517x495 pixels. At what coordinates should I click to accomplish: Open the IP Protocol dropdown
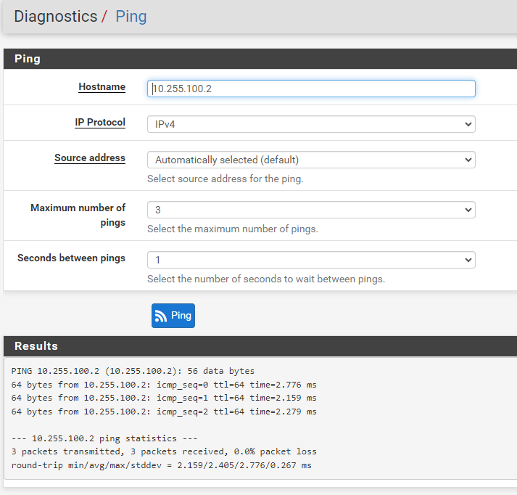(310, 124)
